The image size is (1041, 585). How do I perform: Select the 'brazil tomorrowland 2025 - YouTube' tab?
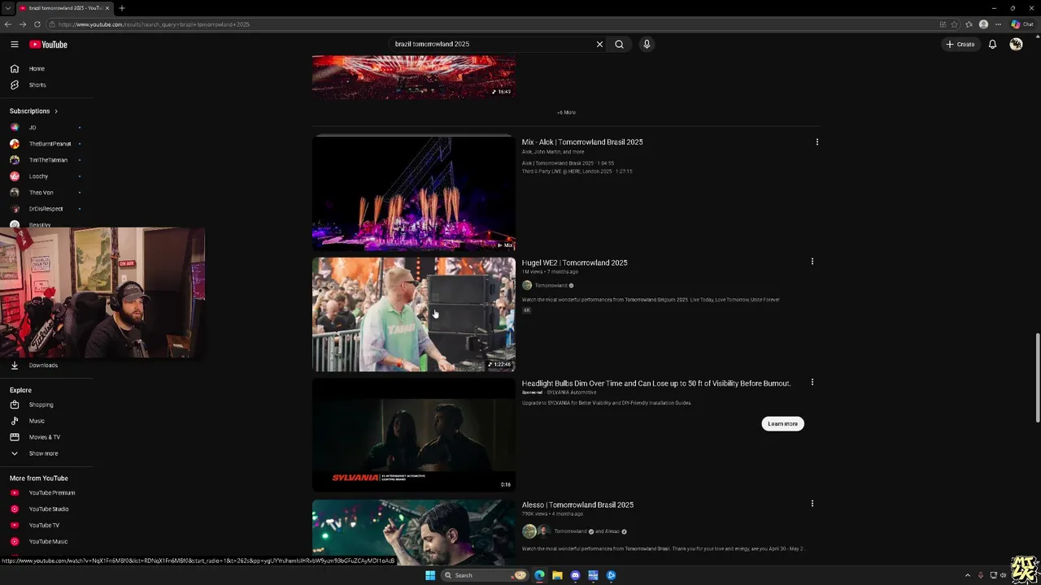[64, 8]
